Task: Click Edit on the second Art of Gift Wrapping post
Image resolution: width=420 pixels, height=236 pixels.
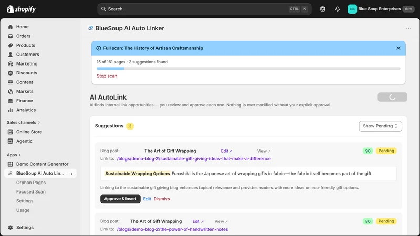Action: (x=198, y=221)
